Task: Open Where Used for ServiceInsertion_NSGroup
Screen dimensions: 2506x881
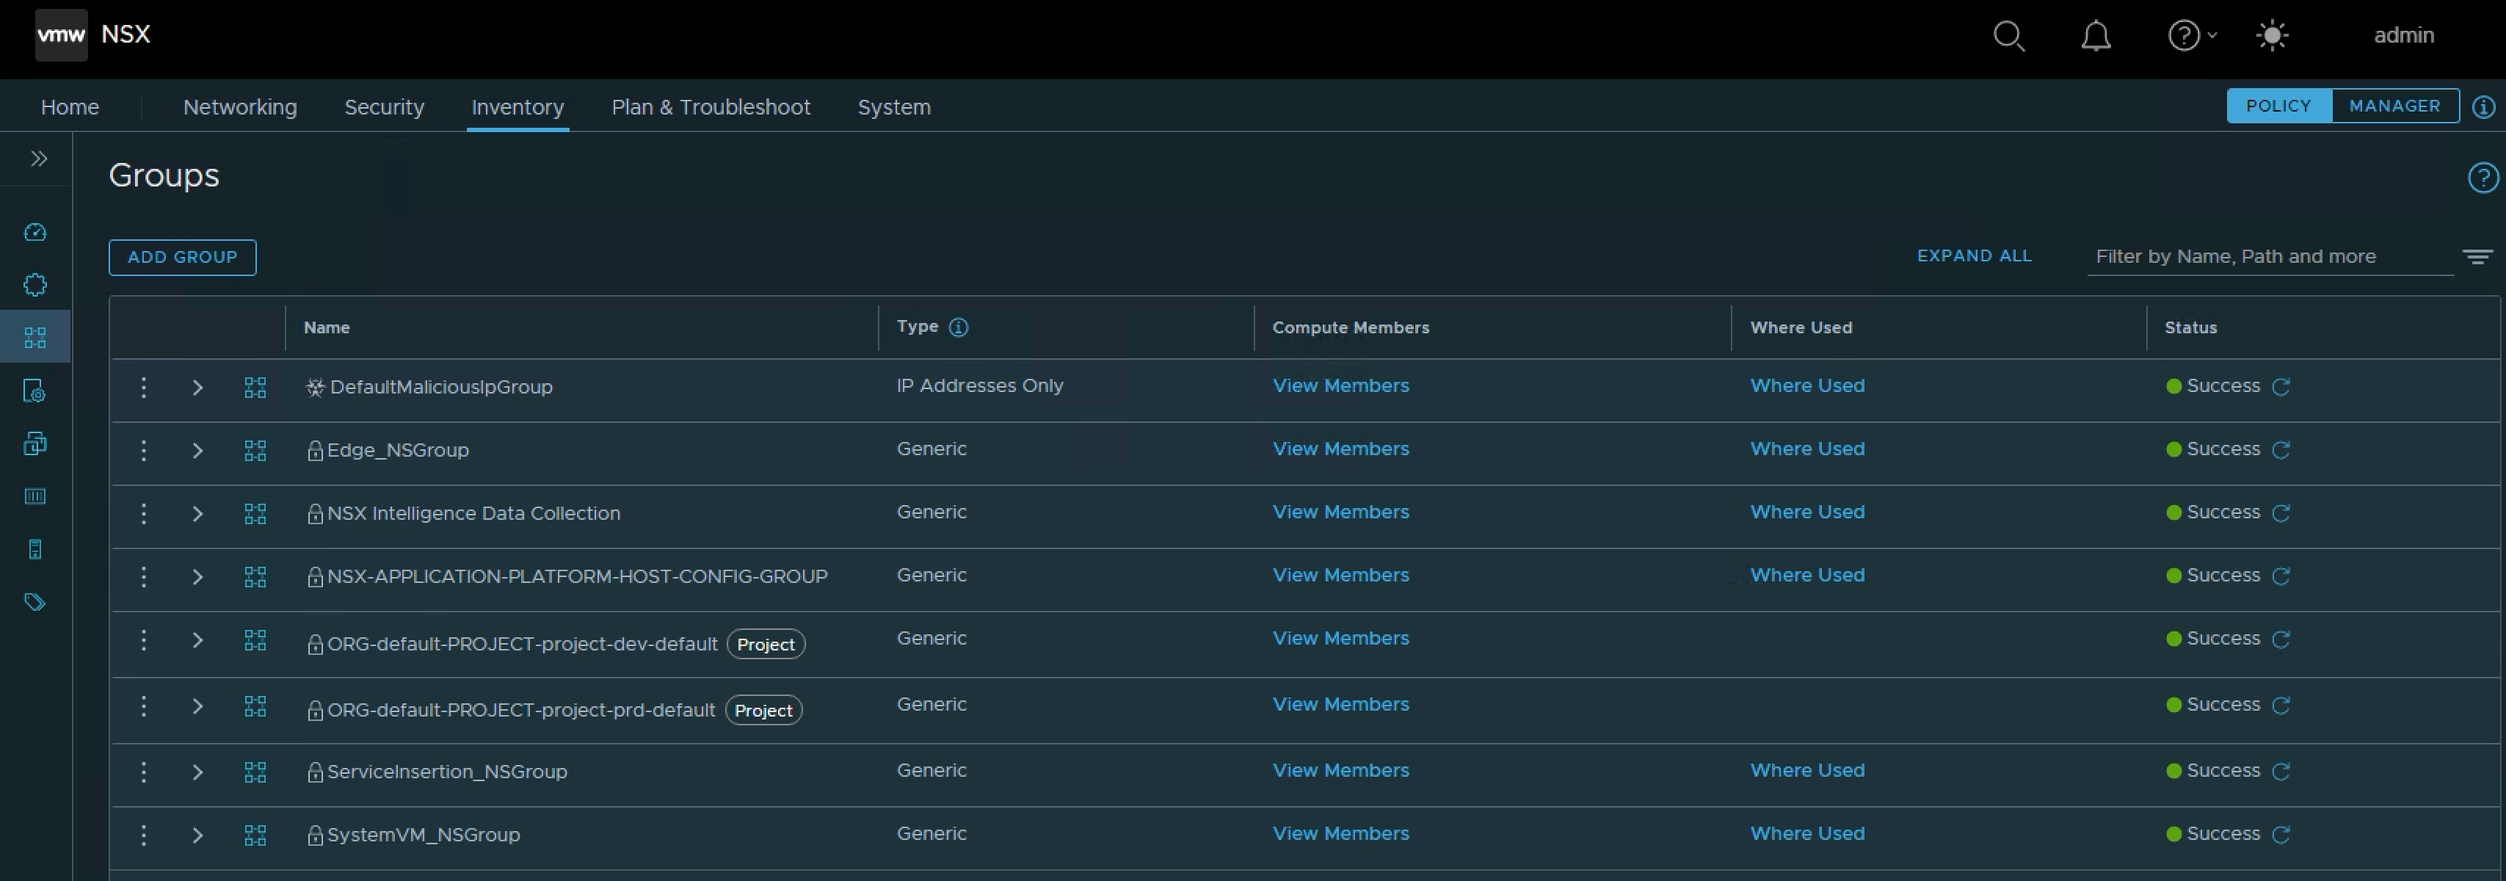Action: point(1807,770)
